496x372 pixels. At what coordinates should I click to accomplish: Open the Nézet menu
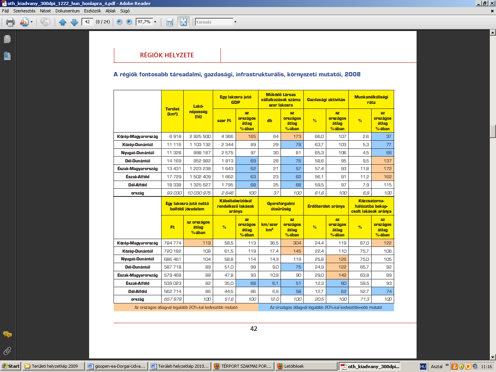tap(45, 11)
